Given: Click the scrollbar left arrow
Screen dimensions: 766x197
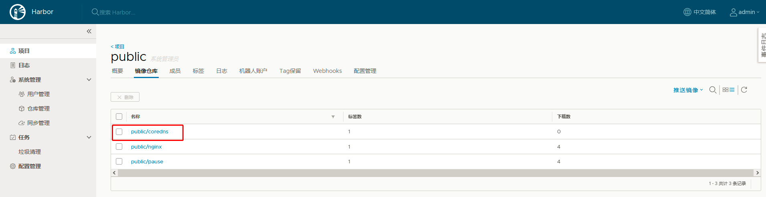Looking at the screenshot, I should 115,173.
